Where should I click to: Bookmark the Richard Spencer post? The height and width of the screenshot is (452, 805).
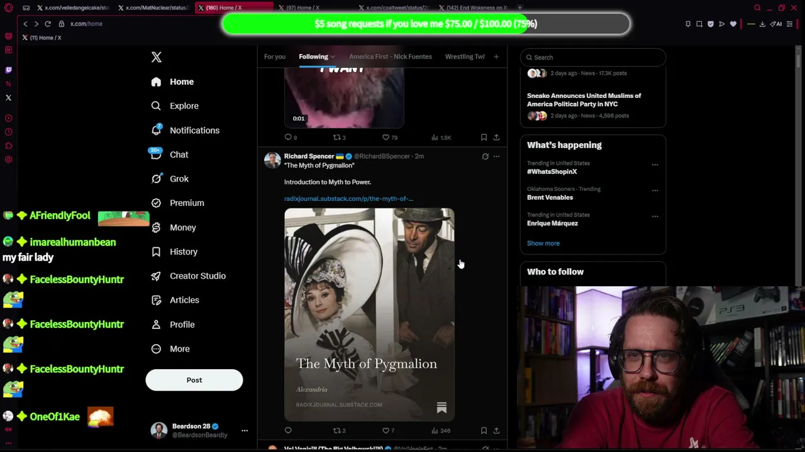click(484, 431)
